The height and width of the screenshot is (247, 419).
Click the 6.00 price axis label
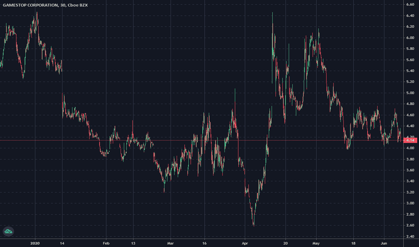(x=410, y=38)
